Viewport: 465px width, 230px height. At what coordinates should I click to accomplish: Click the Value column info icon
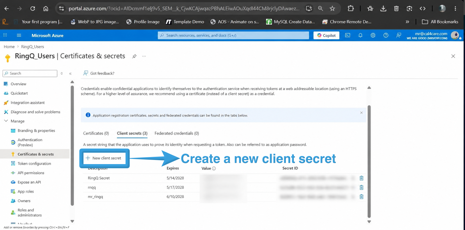[x=214, y=169]
